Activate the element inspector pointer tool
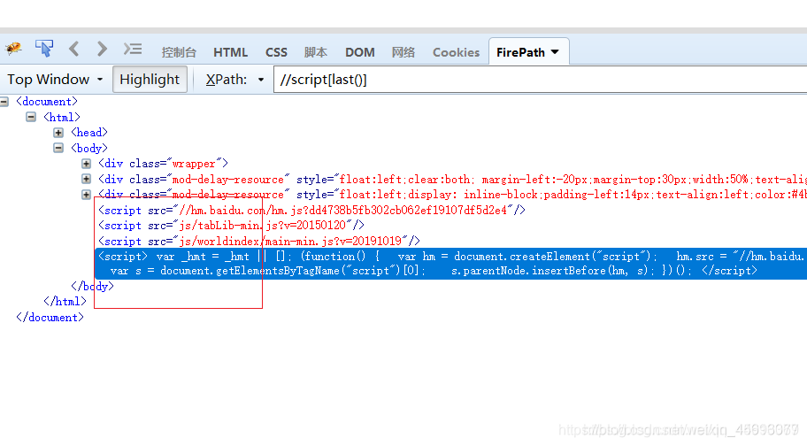The image size is (807, 446). click(44, 49)
